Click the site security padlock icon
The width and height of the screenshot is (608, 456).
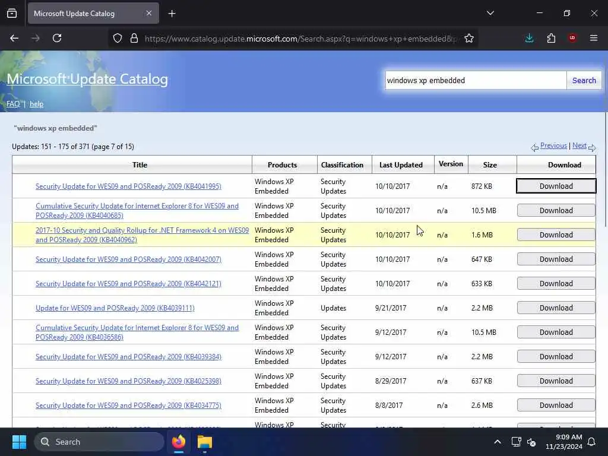click(x=134, y=38)
